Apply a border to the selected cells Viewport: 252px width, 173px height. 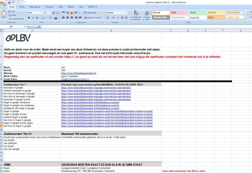[43, 18]
